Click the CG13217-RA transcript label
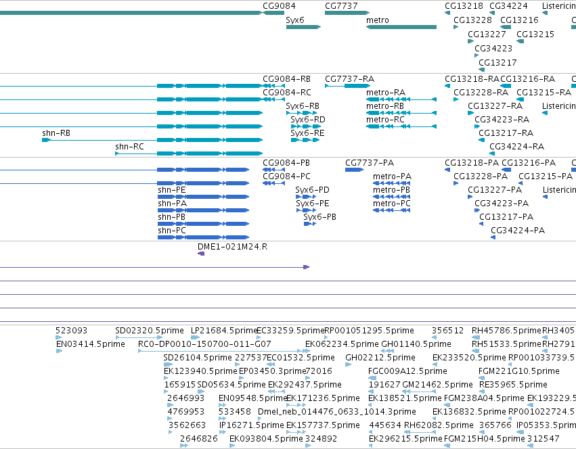Image resolution: width=576 pixels, height=449 pixels. [x=506, y=133]
